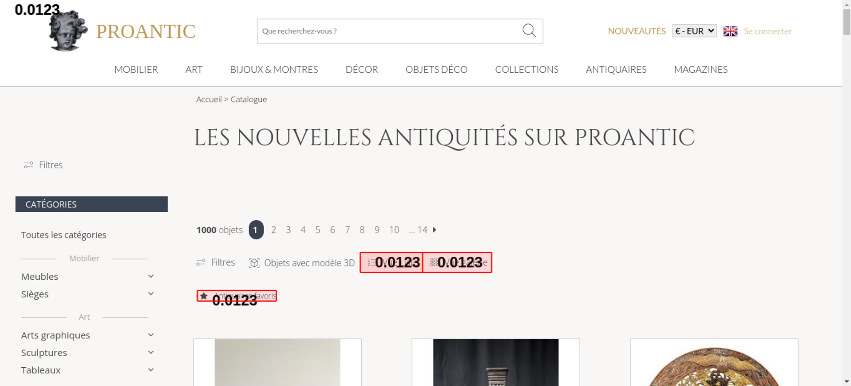The width and height of the screenshot is (851, 386).
Task: Expand the Meubles category
Action: click(x=151, y=276)
